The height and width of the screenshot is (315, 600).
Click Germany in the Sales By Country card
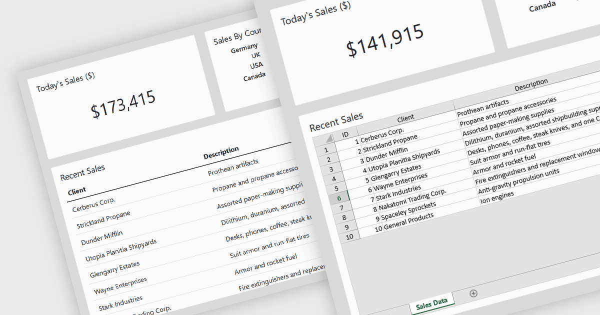(x=244, y=48)
